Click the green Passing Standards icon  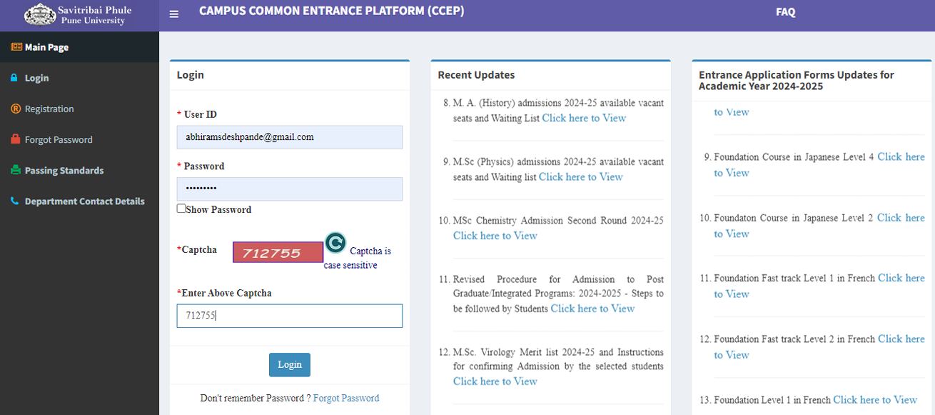16,170
